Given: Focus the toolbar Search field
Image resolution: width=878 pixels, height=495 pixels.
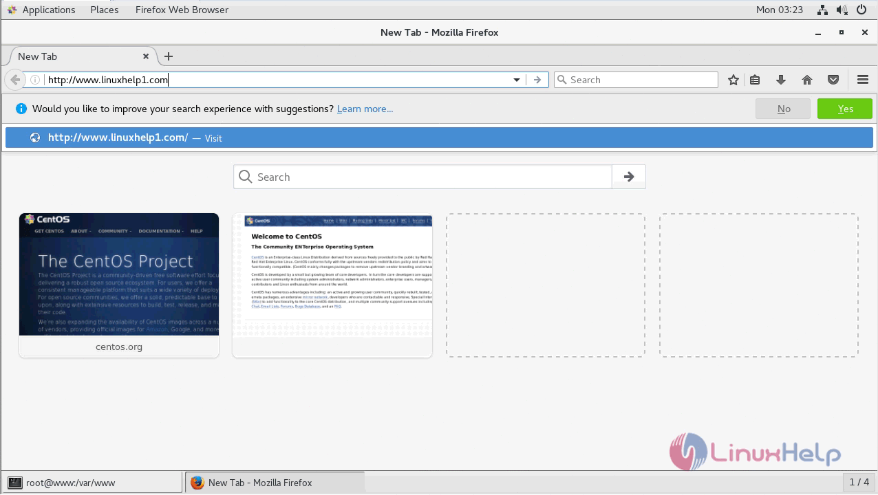Looking at the screenshot, I should (x=636, y=80).
